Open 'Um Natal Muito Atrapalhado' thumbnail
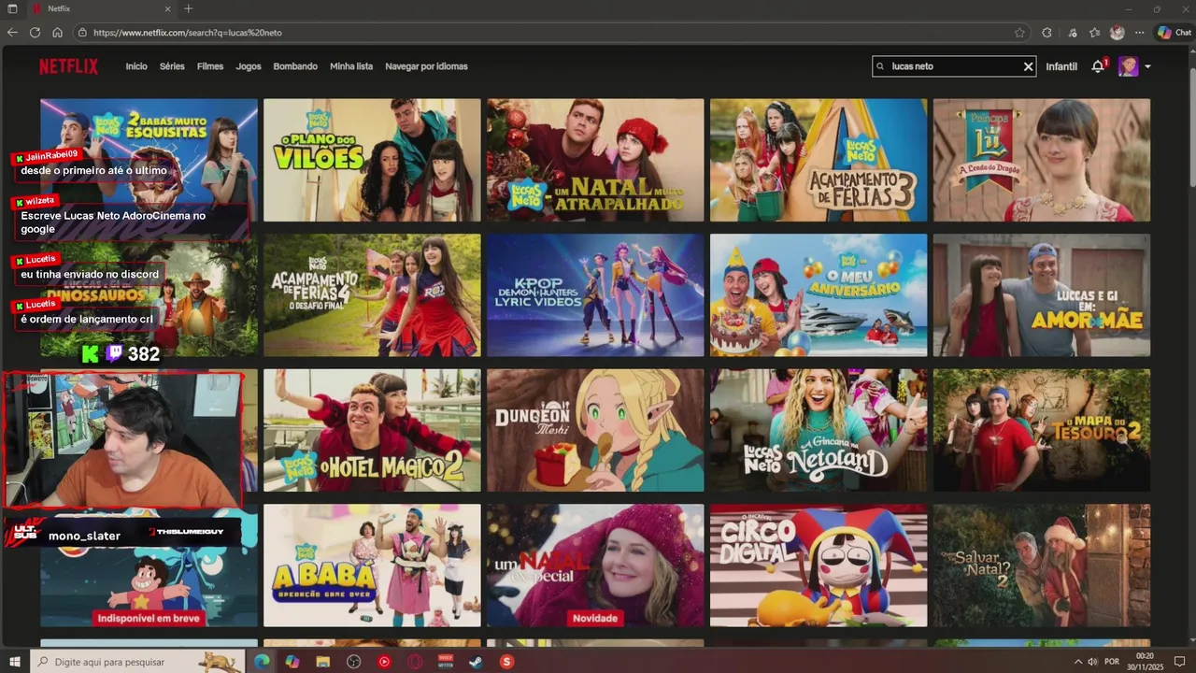Screen dimensions: 1196x673 (x=595, y=160)
